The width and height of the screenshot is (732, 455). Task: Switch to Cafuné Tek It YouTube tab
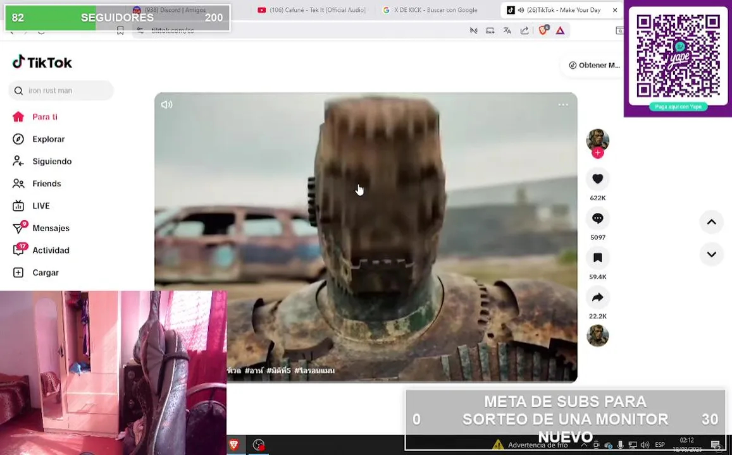[x=312, y=9]
